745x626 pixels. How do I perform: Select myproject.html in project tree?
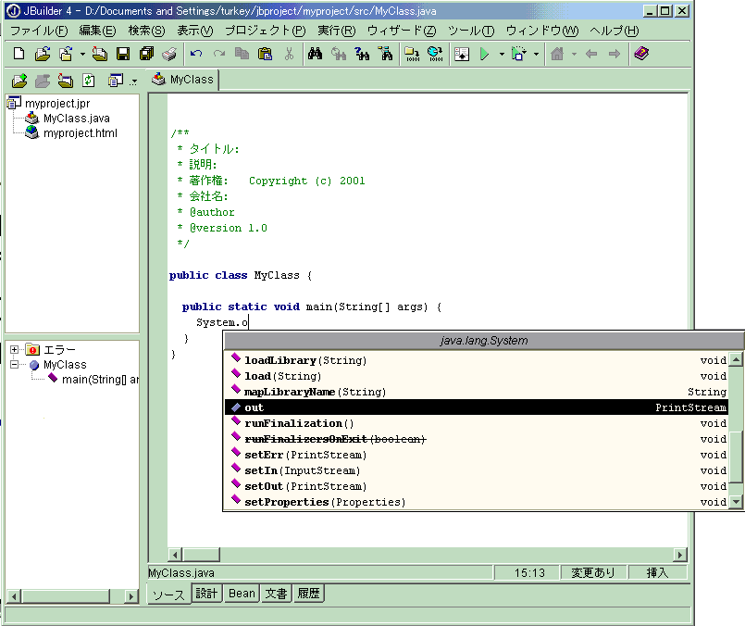pyautogui.click(x=80, y=133)
